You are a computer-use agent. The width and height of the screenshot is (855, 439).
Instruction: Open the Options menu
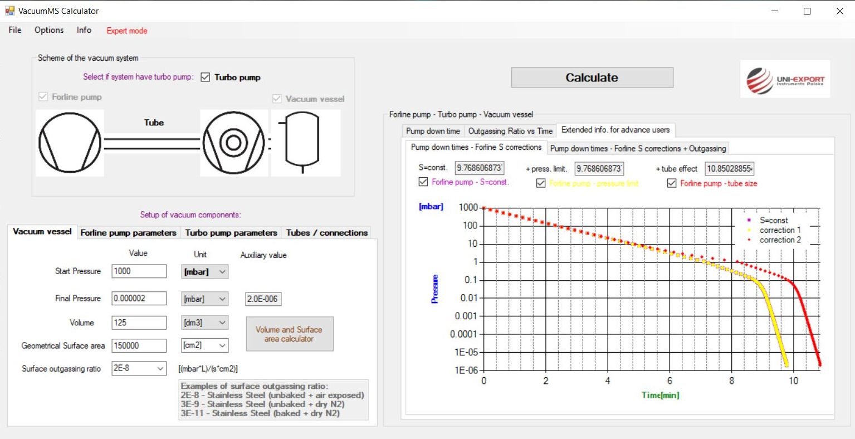point(49,30)
